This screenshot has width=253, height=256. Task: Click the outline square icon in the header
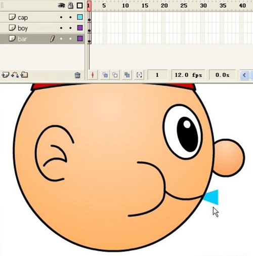(80, 6)
